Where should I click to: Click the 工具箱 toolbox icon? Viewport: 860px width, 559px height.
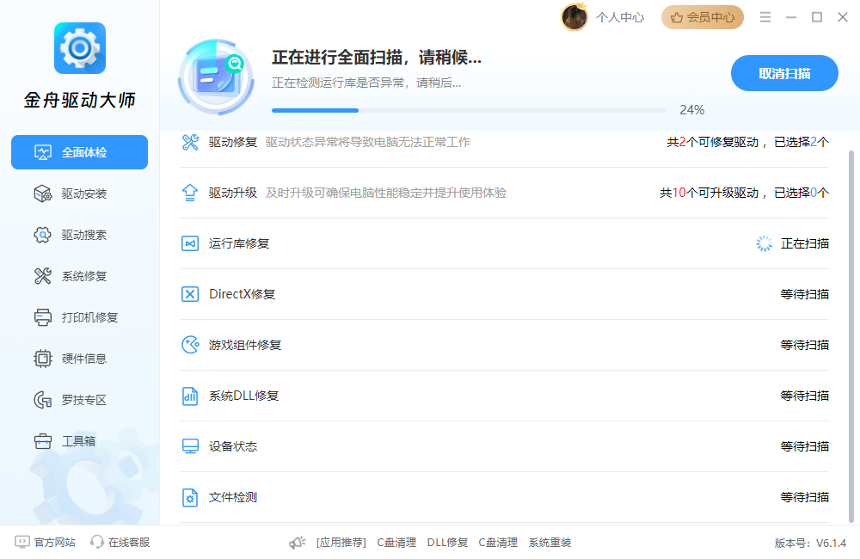[43, 441]
